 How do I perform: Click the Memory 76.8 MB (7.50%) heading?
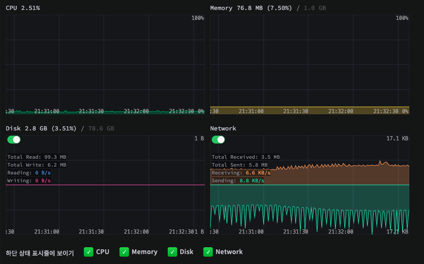tap(251, 8)
